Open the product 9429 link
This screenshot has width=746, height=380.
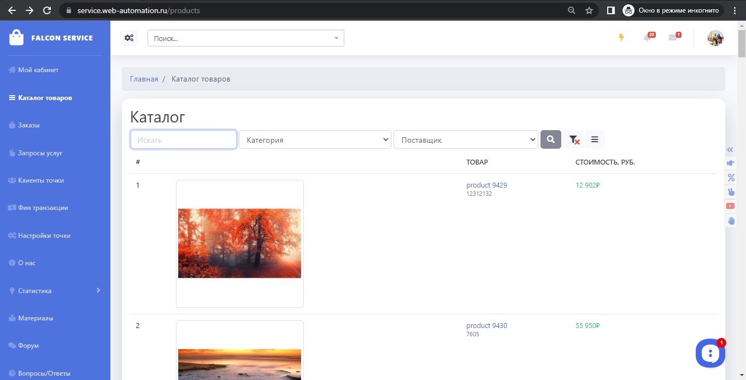(x=486, y=185)
